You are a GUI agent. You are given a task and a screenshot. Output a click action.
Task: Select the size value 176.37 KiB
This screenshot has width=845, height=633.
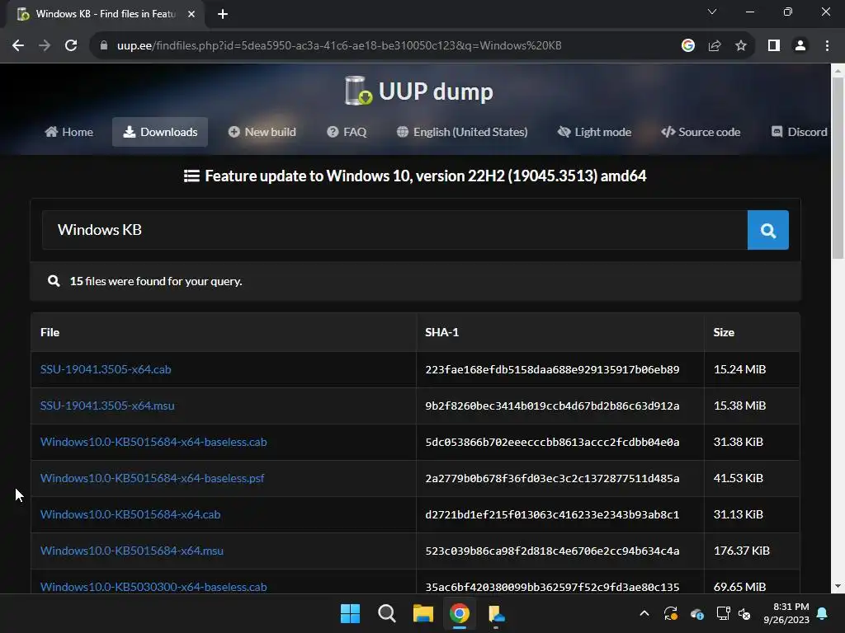pos(742,551)
